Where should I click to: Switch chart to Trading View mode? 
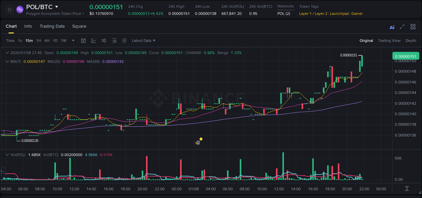pyautogui.click(x=389, y=41)
